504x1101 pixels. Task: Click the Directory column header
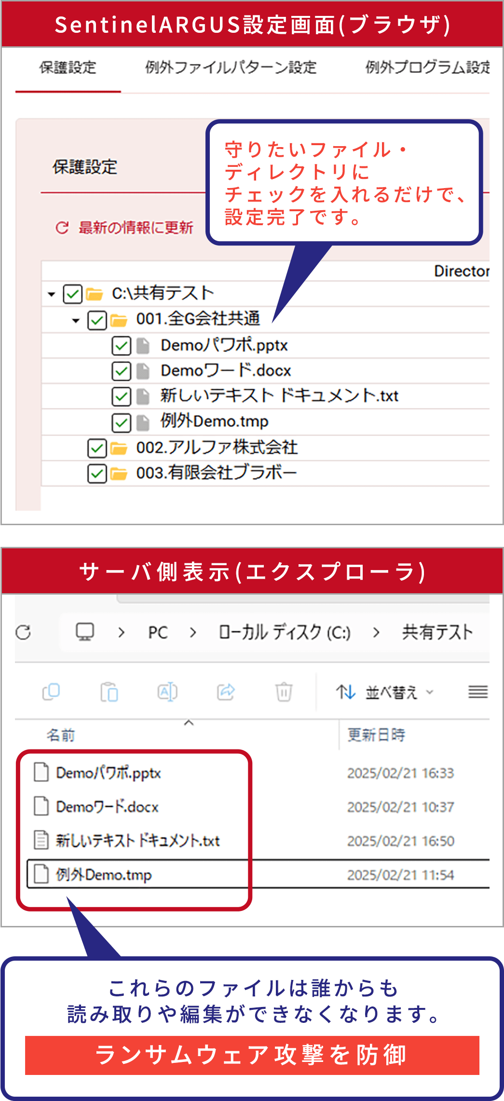click(462, 271)
